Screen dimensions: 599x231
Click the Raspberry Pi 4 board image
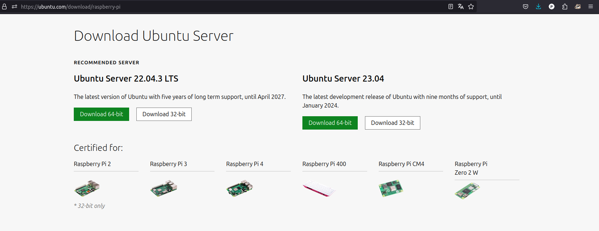point(239,188)
